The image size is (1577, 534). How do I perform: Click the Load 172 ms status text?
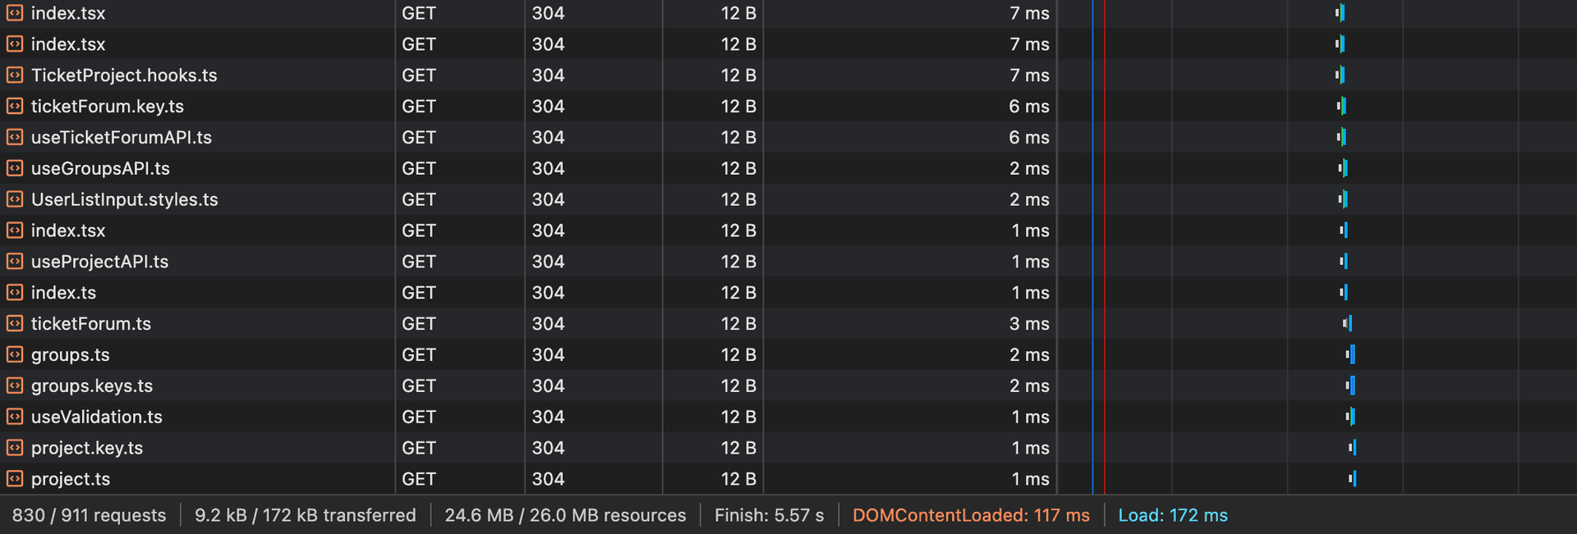(1172, 515)
